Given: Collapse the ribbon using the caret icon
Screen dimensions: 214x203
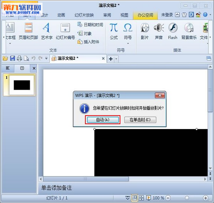Looking at the screenshot, I should (x=177, y=15).
